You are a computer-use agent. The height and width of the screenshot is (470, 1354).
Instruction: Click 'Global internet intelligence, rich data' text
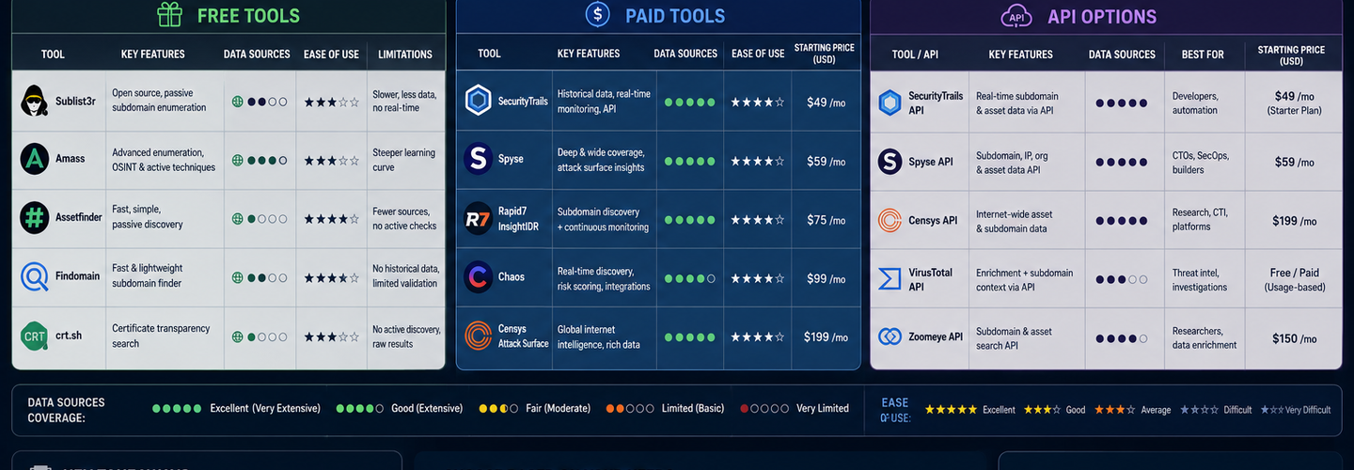click(x=599, y=337)
